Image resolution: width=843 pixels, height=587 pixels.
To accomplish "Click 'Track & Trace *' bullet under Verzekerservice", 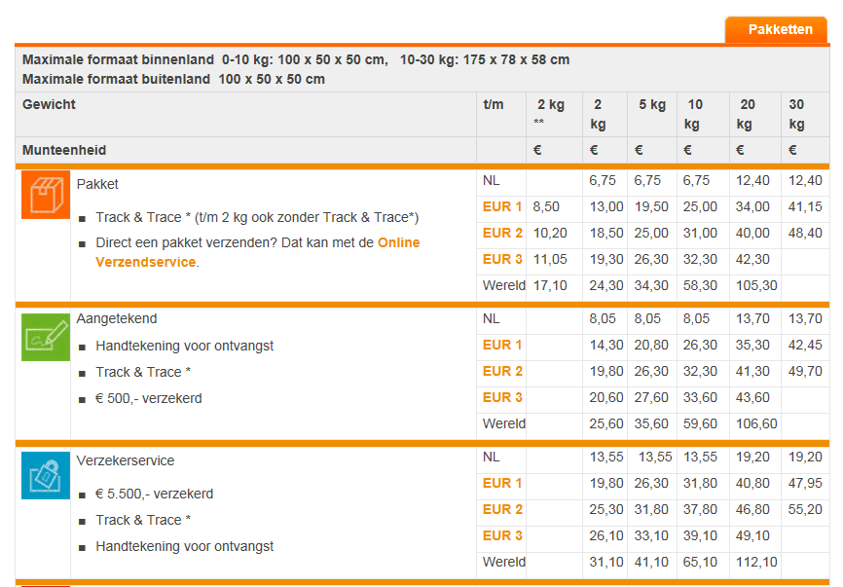I will (x=143, y=521).
